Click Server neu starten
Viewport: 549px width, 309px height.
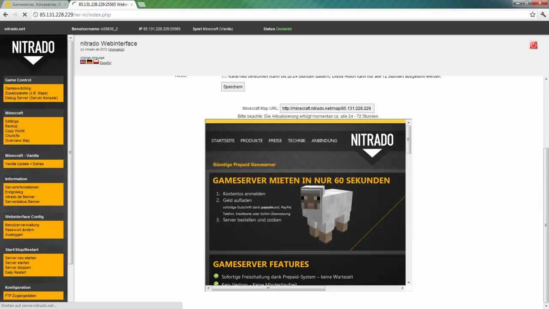click(x=21, y=258)
